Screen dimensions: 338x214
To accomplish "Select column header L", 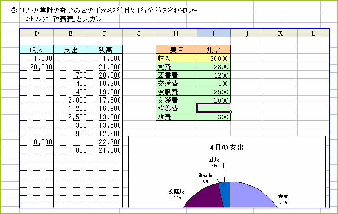I will (x=313, y=33).
